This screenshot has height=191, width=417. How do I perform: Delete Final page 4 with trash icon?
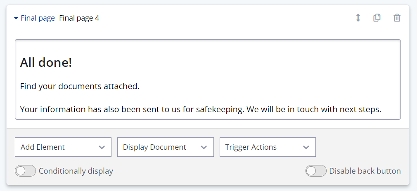397,18
